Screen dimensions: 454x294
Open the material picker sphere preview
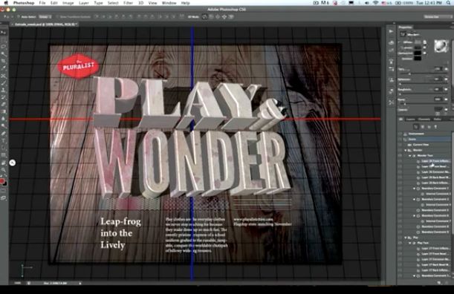coord(441,46)
